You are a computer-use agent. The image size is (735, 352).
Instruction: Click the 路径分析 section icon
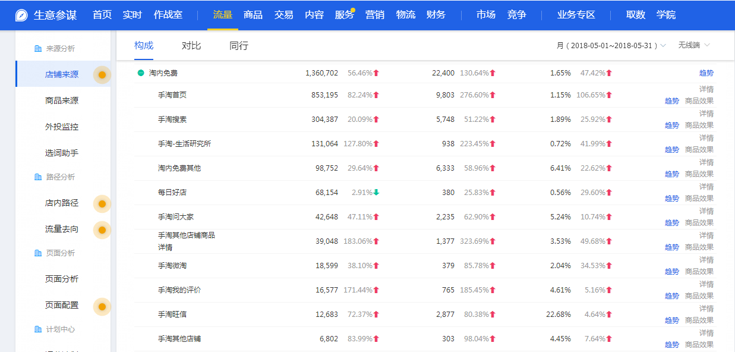point(38,177)
